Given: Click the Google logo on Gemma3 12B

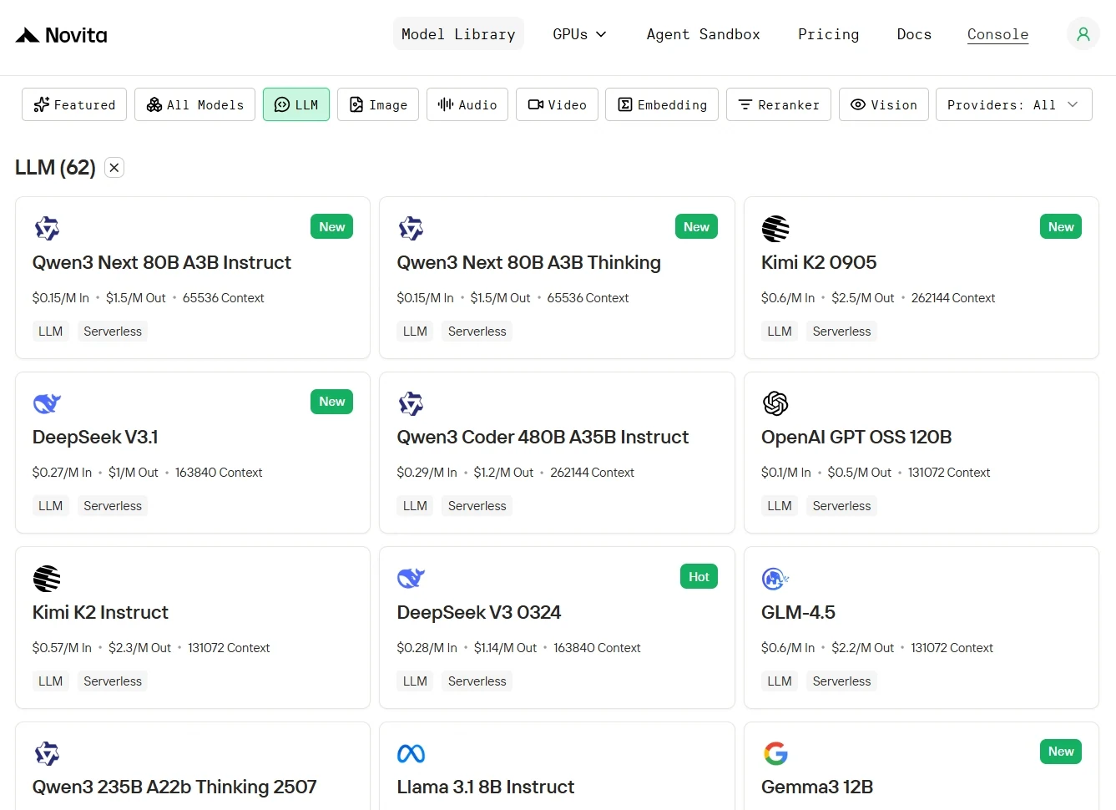Looking at the screenshot, I should (x=775, y=753).
